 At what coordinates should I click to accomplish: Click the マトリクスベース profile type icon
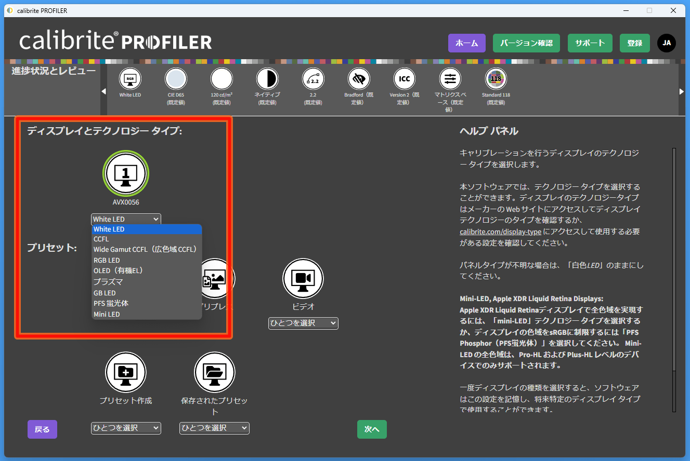tap(450, 79)
